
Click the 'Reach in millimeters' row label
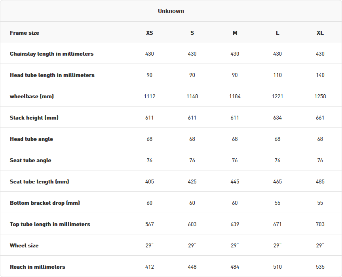pos(37,267)
